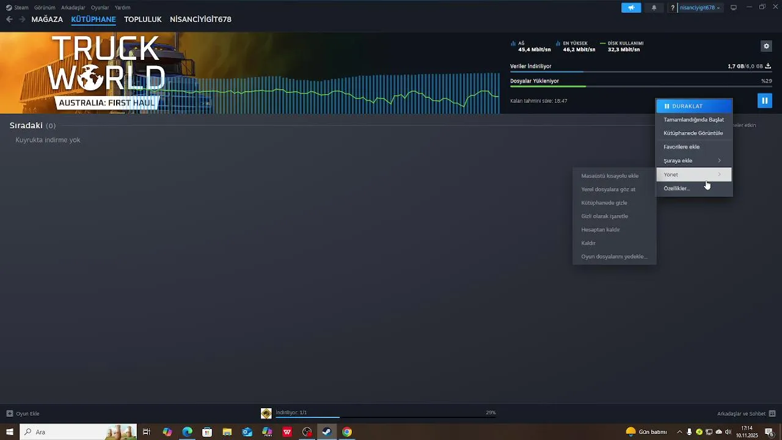Click the Steam icon in the taskbar
The image size is (782, 440).
pyautogui.click(x=327, y=432)
